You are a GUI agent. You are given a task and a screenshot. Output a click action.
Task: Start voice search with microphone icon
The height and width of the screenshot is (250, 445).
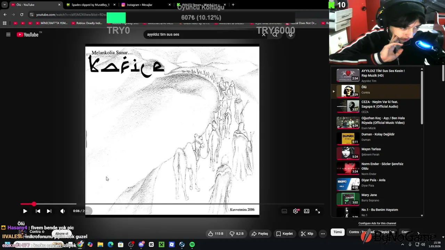(x=291, y=34)
